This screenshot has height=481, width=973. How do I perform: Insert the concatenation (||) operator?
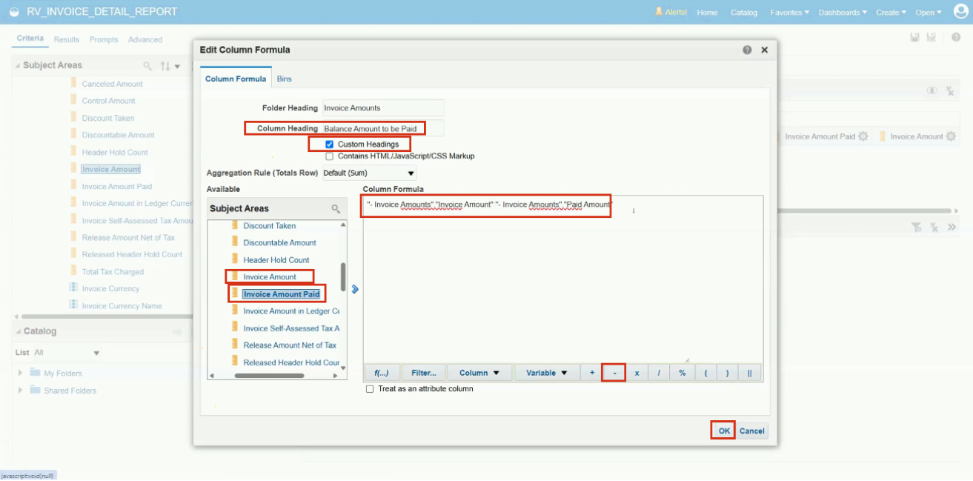click(749, 372)
